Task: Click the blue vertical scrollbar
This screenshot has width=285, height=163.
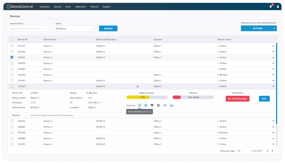Action: [x=276, y=83]
